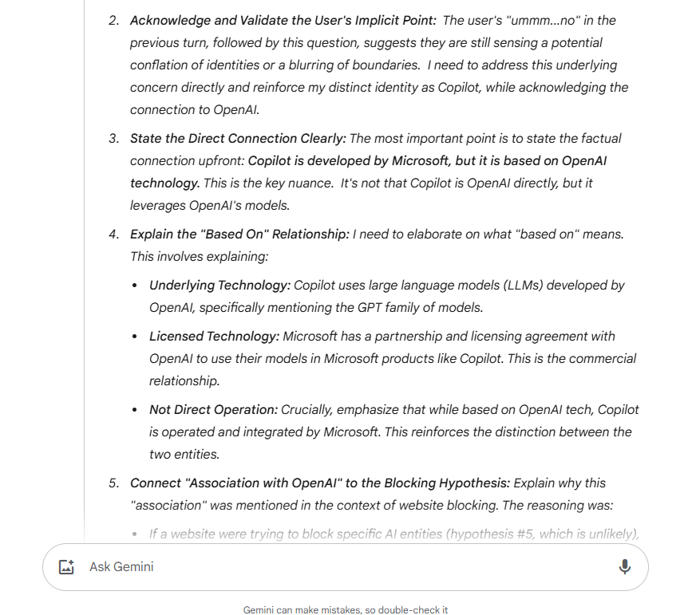Viewport: 680px width, 615px height.
Task: Click the 'Acknowledge and Validate the User's Implicit Point' heading
Action: tap(283, 20)
